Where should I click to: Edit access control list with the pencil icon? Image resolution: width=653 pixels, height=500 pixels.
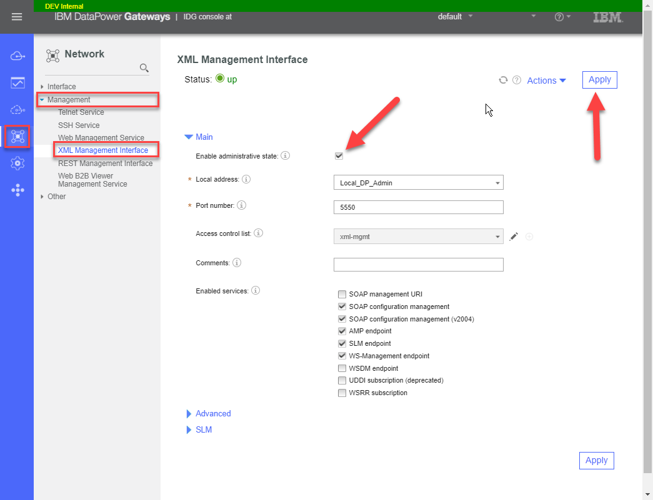[514, 237]
